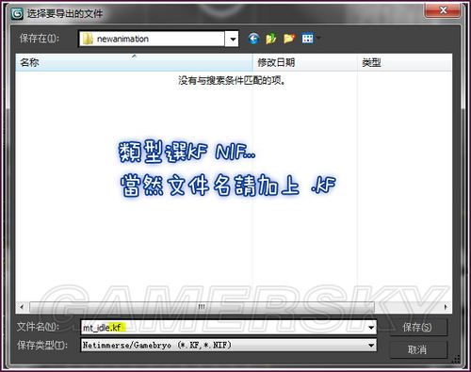Screen dimensions: 471x372
Task: Click the horizontal scrollbar thumb
Action: pyautogui.click(x=202, y=307)
